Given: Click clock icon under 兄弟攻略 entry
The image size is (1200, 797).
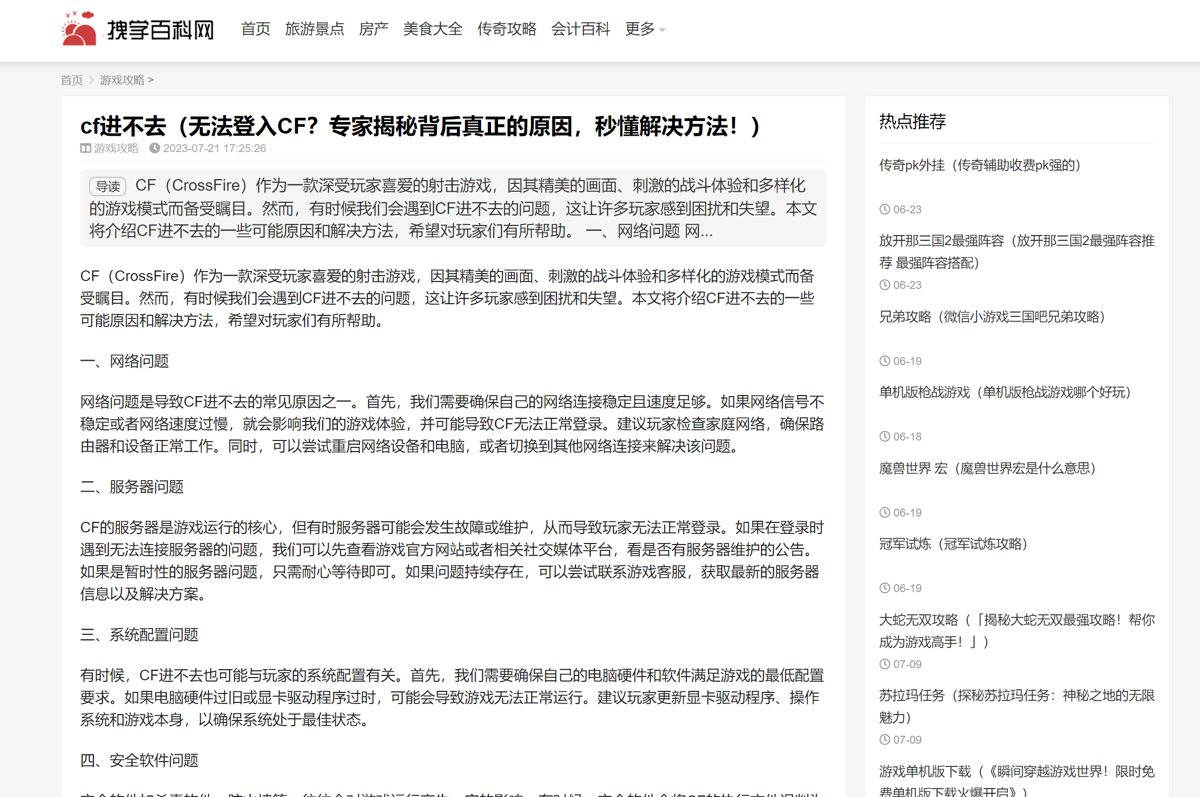Looking at the screenshot, I should pos(885,361).
